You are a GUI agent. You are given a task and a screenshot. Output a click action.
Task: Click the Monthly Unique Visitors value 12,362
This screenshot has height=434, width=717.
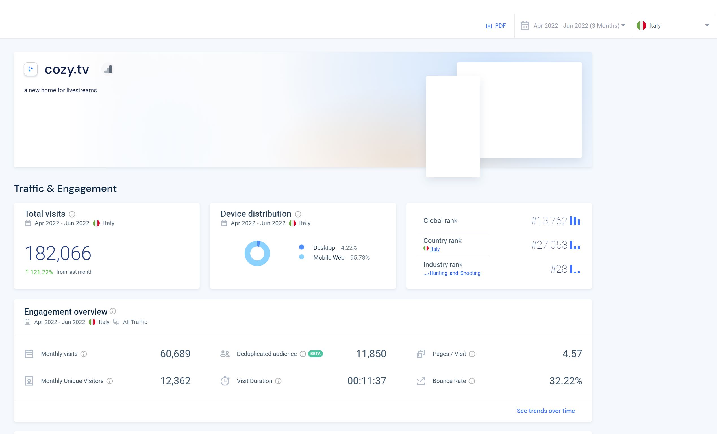click(175, 381)
